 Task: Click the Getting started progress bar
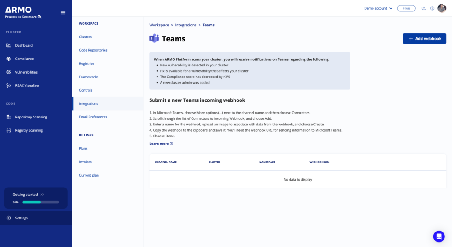pos(41,202)
